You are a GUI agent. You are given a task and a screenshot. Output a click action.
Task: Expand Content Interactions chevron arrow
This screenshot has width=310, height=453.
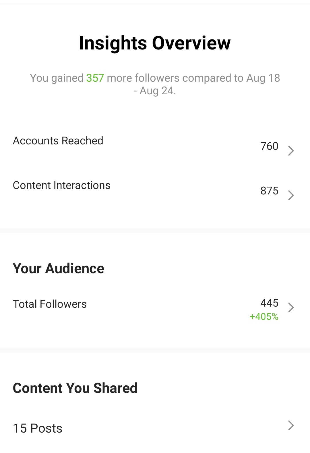click(x=291, y=195)
